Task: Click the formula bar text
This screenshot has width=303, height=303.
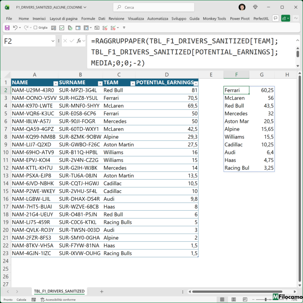Action: coord(185,52)
